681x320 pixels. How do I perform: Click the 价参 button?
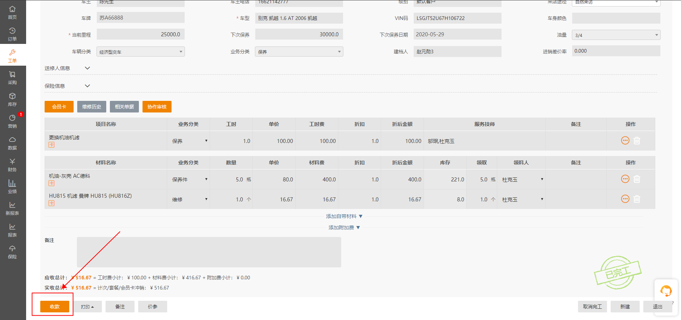coord(153,307)
